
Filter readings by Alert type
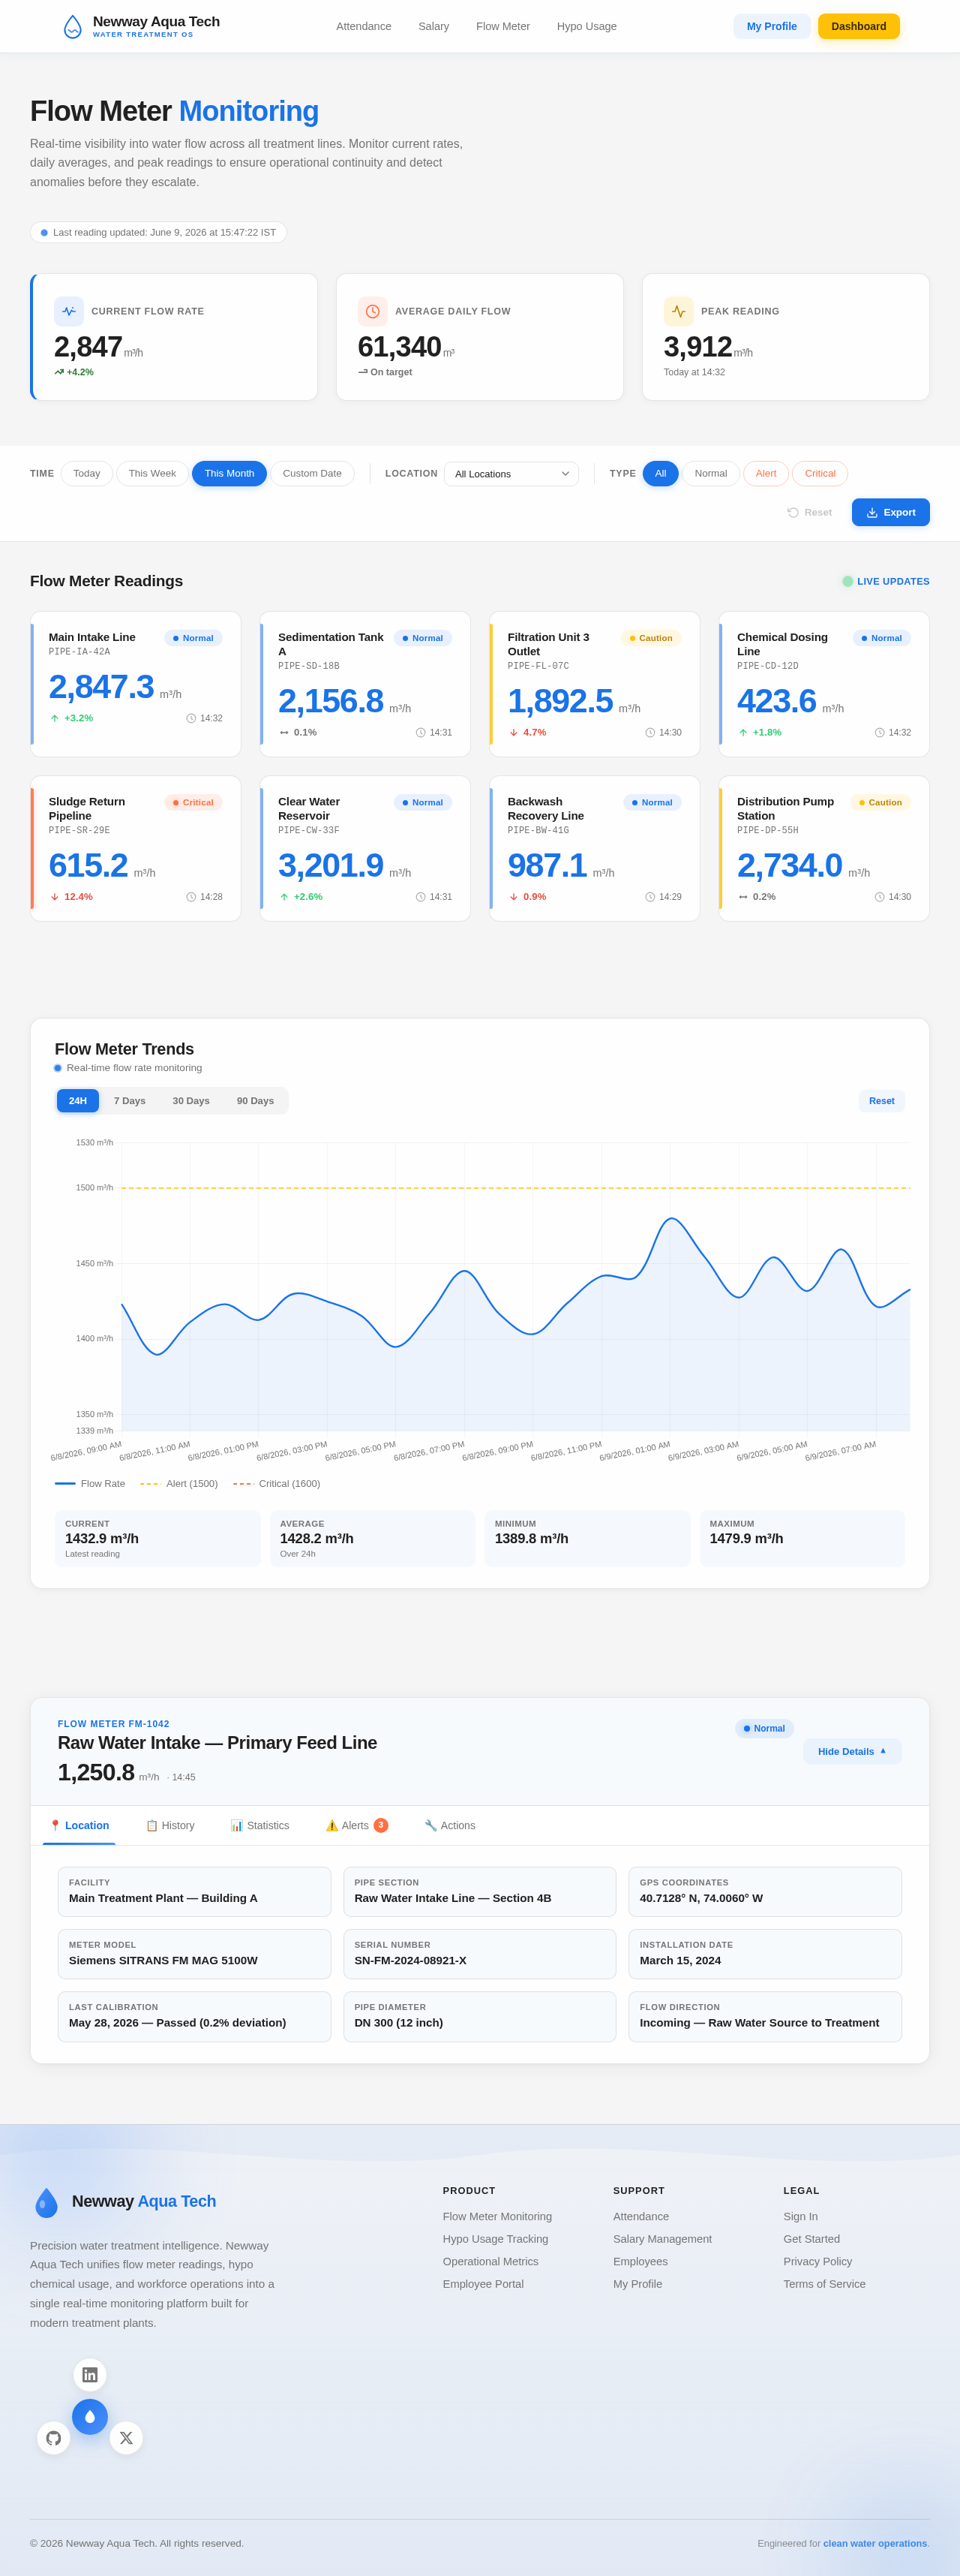pyautogui.click(x=765, y=473)
